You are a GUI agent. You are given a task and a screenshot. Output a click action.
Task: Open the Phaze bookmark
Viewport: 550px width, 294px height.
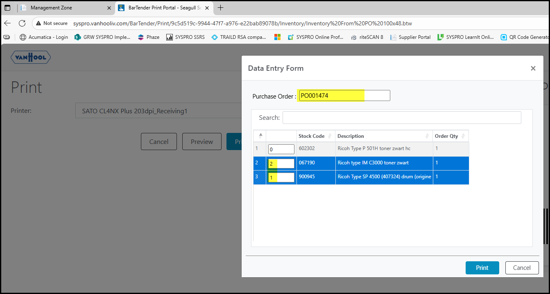(148, 37)
